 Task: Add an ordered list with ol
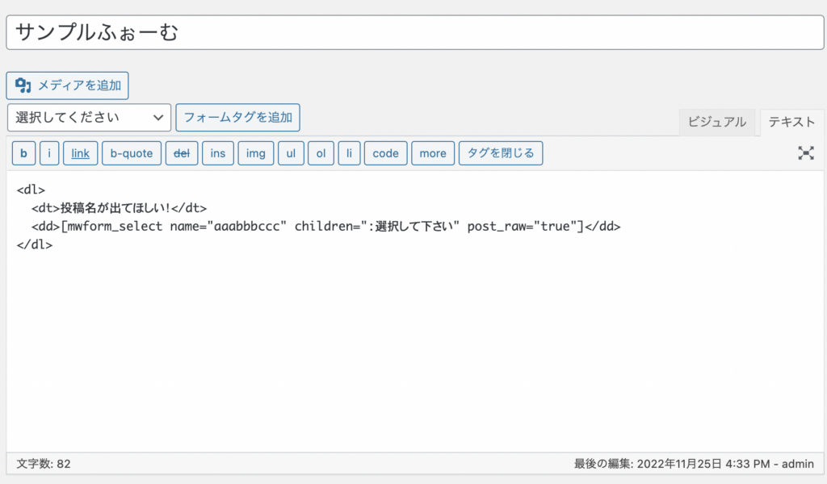pyautogui.click(x=320, y=153)
